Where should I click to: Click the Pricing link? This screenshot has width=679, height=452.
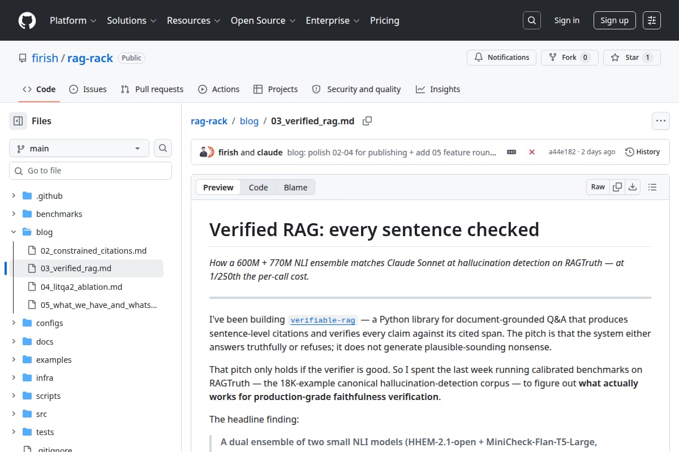tap(385, 20)
